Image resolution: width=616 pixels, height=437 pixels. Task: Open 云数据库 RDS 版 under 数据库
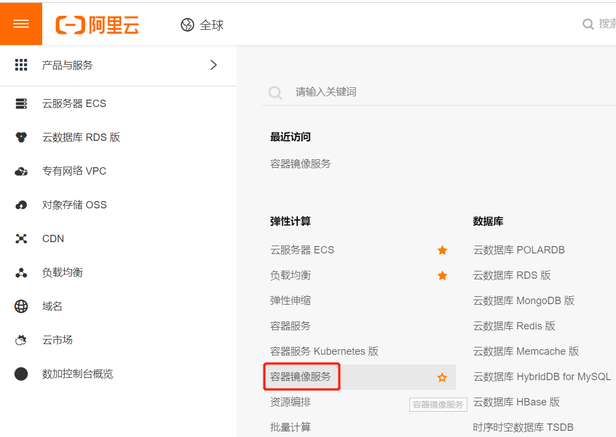click(512, 275)
